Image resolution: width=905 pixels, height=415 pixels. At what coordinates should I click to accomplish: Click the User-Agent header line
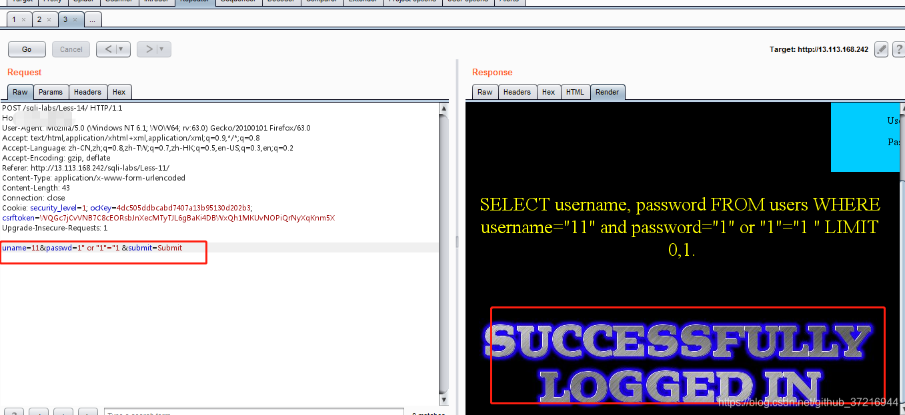tap(156, 128)
